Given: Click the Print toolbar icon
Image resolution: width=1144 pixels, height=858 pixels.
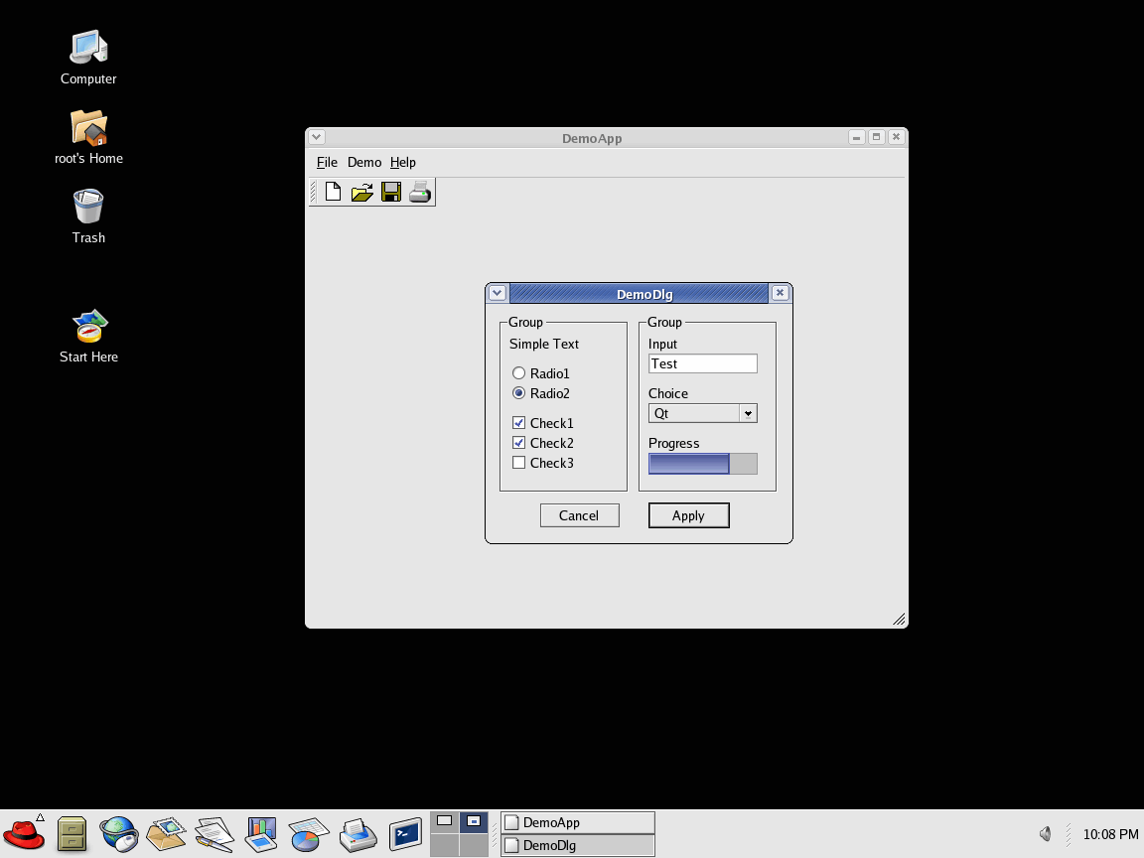Looking at the screenshot, I should point(420,192).
